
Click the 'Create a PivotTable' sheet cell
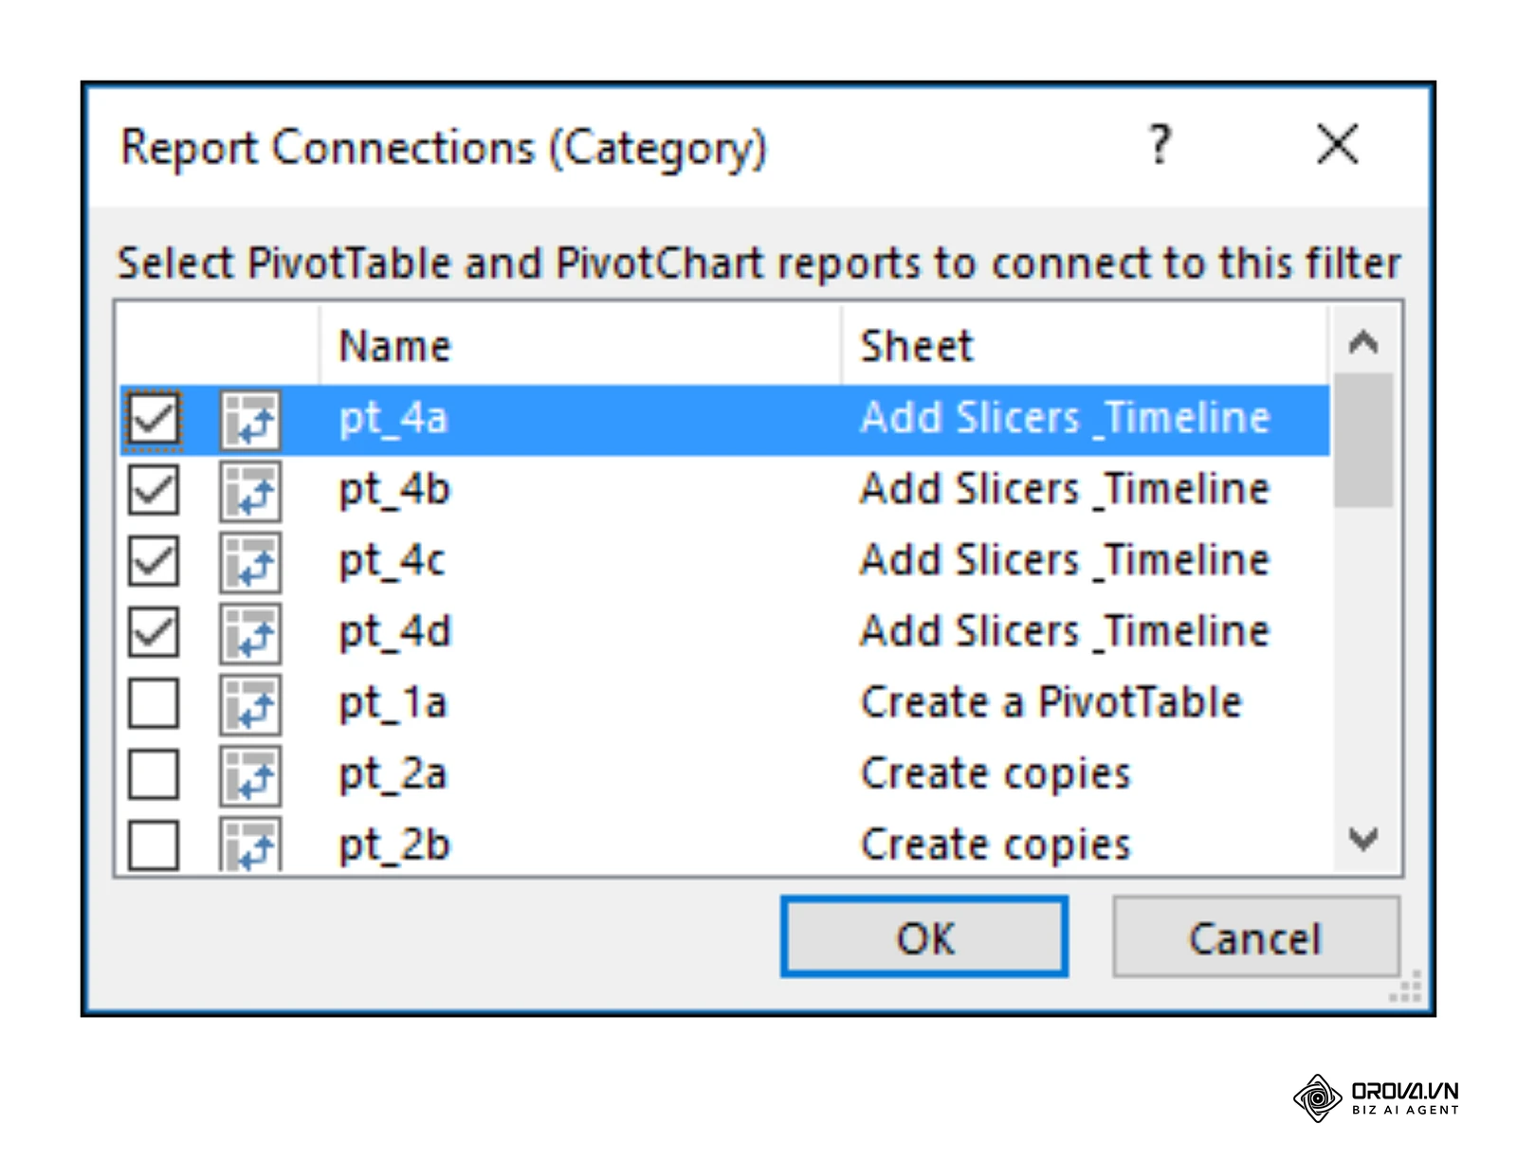click(1051, 702)
